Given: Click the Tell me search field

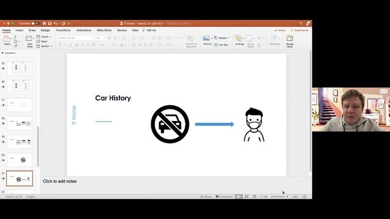Looking at the screenshot, I should [149, 30].
